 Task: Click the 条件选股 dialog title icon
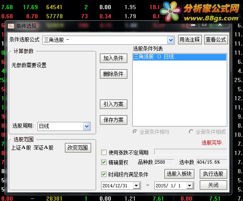[11, 26]
